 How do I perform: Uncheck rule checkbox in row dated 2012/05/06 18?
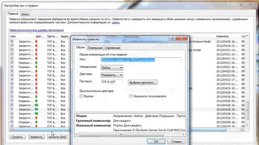pos(12,122)
